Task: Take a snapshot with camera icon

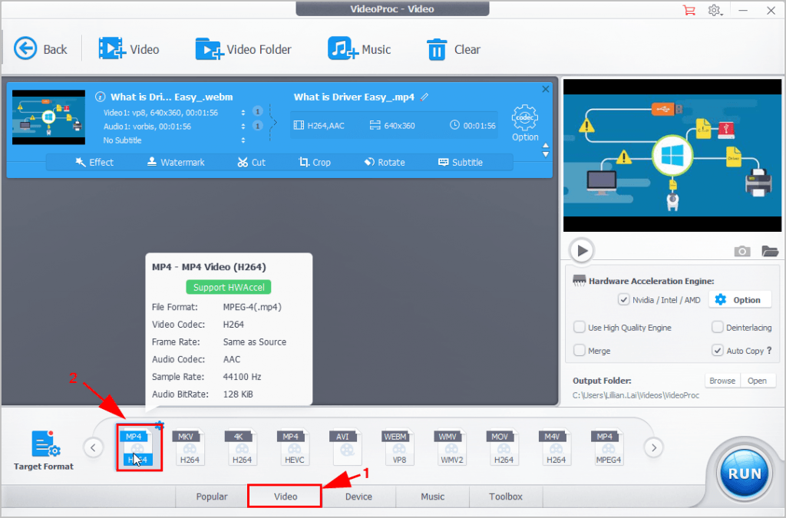Action: click(x=742, y=251)
